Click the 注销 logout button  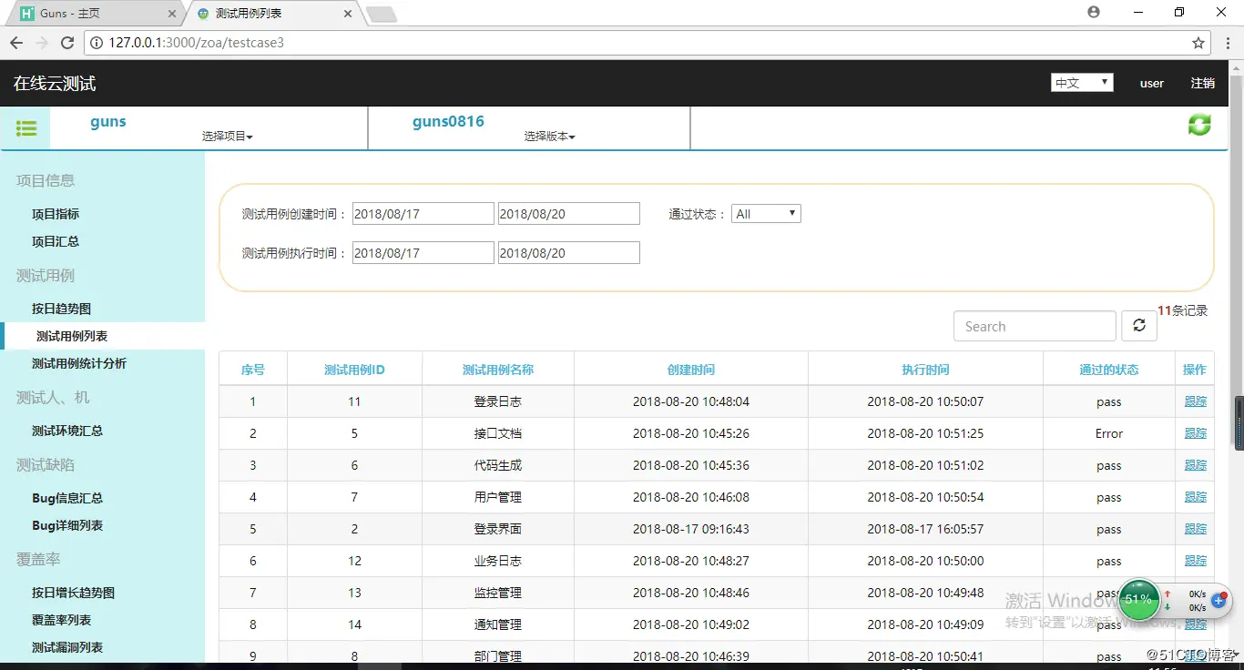[1202, 83]
